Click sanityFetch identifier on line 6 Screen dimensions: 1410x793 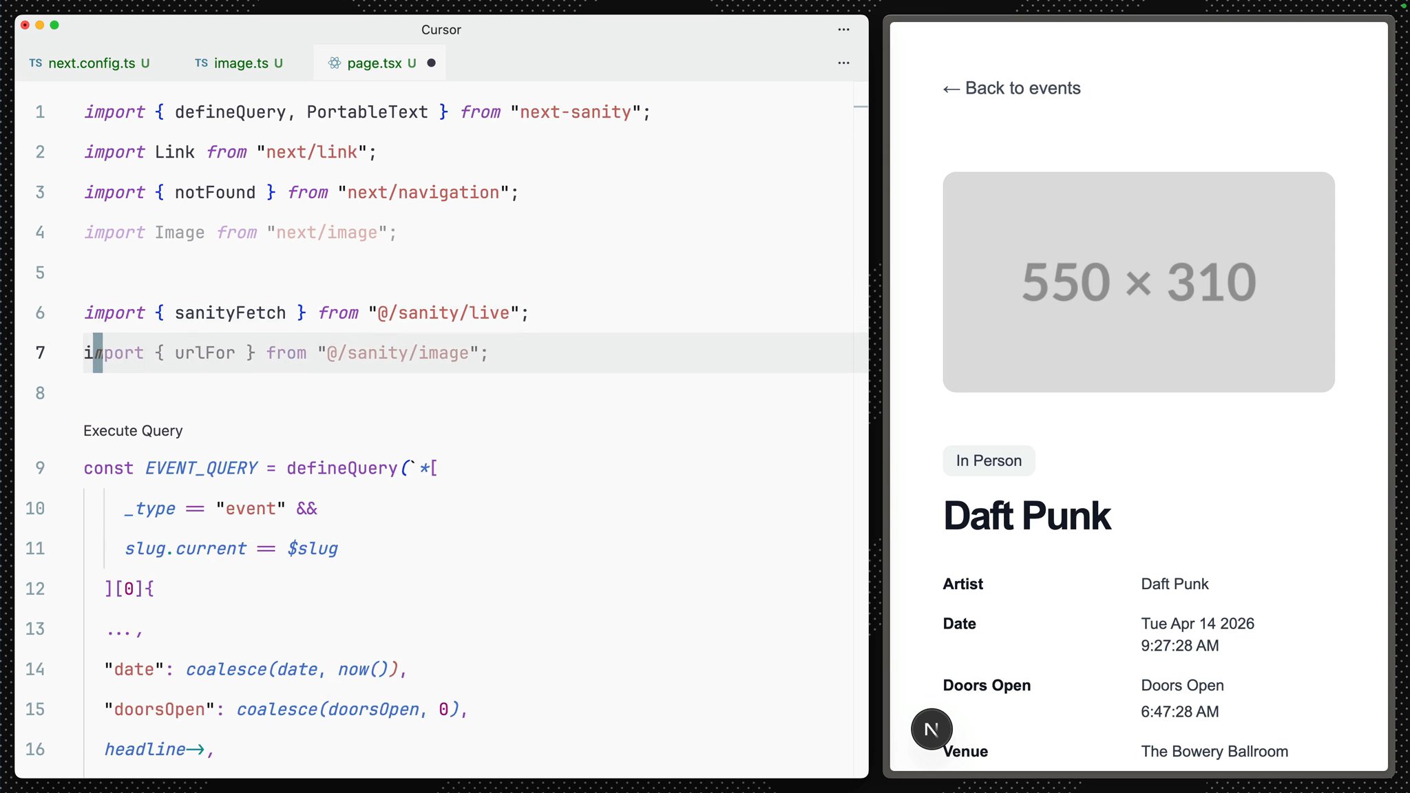pos(230,313)
